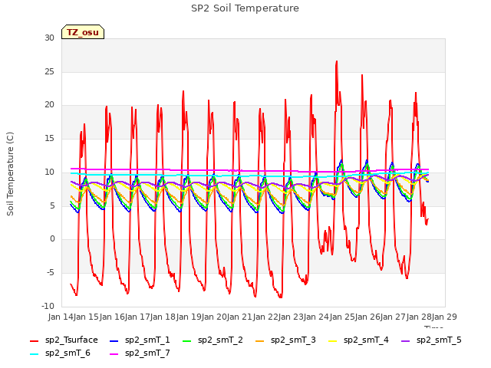Click the red sp2_Tsurface legend swatch
Image resolution: width=491 pixels, height=368 pixels.
[x=34, y=341]
